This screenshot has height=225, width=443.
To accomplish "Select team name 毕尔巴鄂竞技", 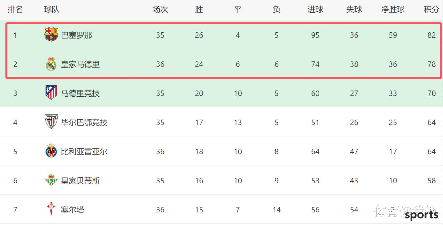I will coord(84,122).
